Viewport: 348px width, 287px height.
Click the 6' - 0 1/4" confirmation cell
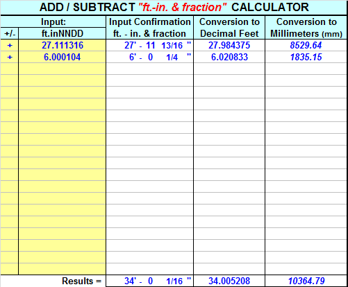click(149, 57)
